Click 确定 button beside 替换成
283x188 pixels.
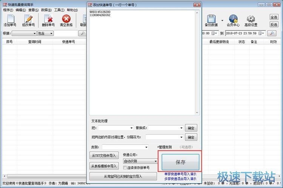191,128
